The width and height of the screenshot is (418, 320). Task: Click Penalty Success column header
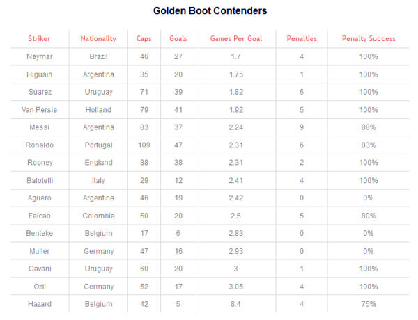coord(369,39)
